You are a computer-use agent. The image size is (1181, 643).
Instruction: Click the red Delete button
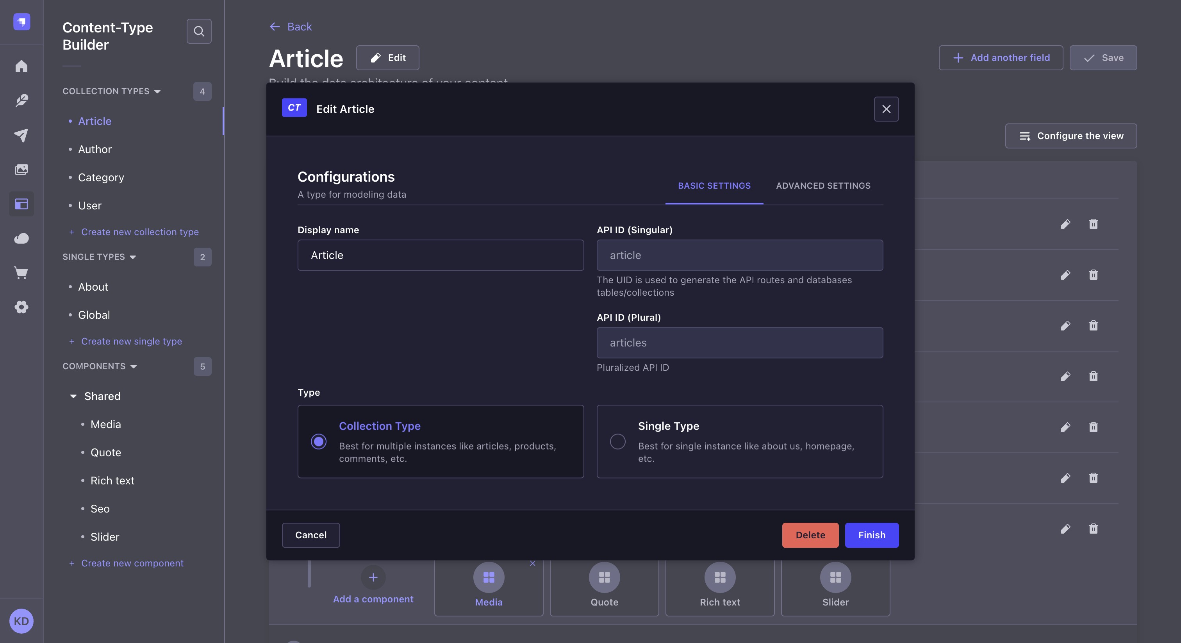810,535
